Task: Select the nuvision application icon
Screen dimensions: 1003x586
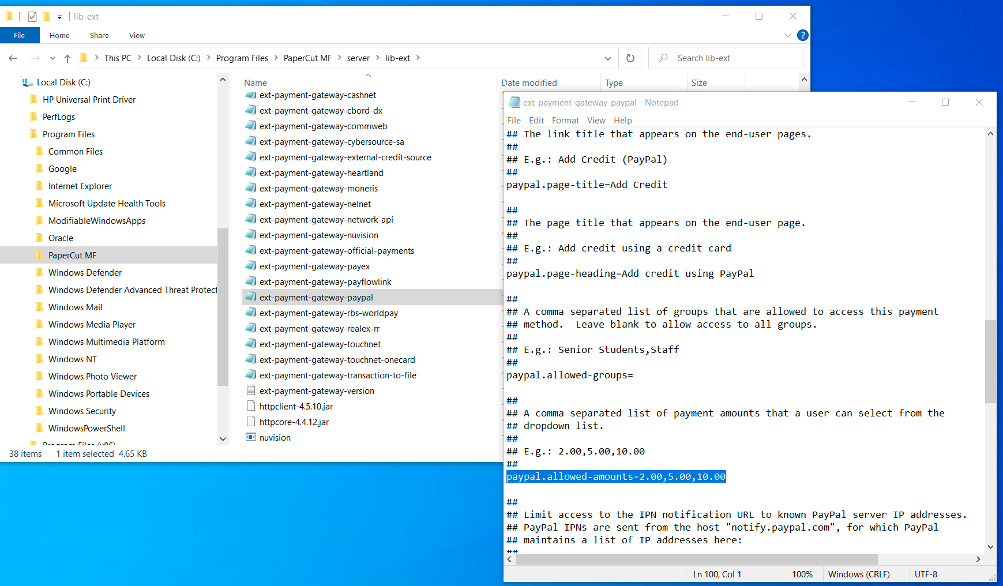Action: (250, 438)
